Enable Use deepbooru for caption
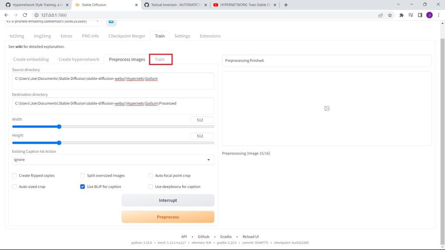The width and height of the screenshot is (445, 250). 151,187
